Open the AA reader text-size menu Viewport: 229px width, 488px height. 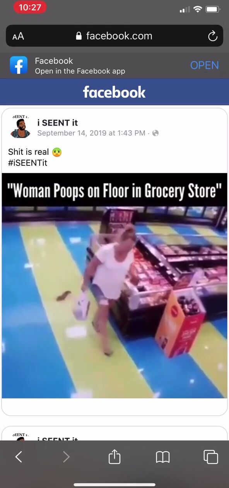(x=18, y=36)
